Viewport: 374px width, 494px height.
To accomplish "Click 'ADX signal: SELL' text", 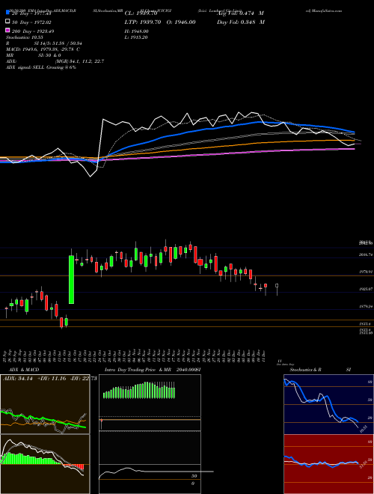I will pos(25,67).
